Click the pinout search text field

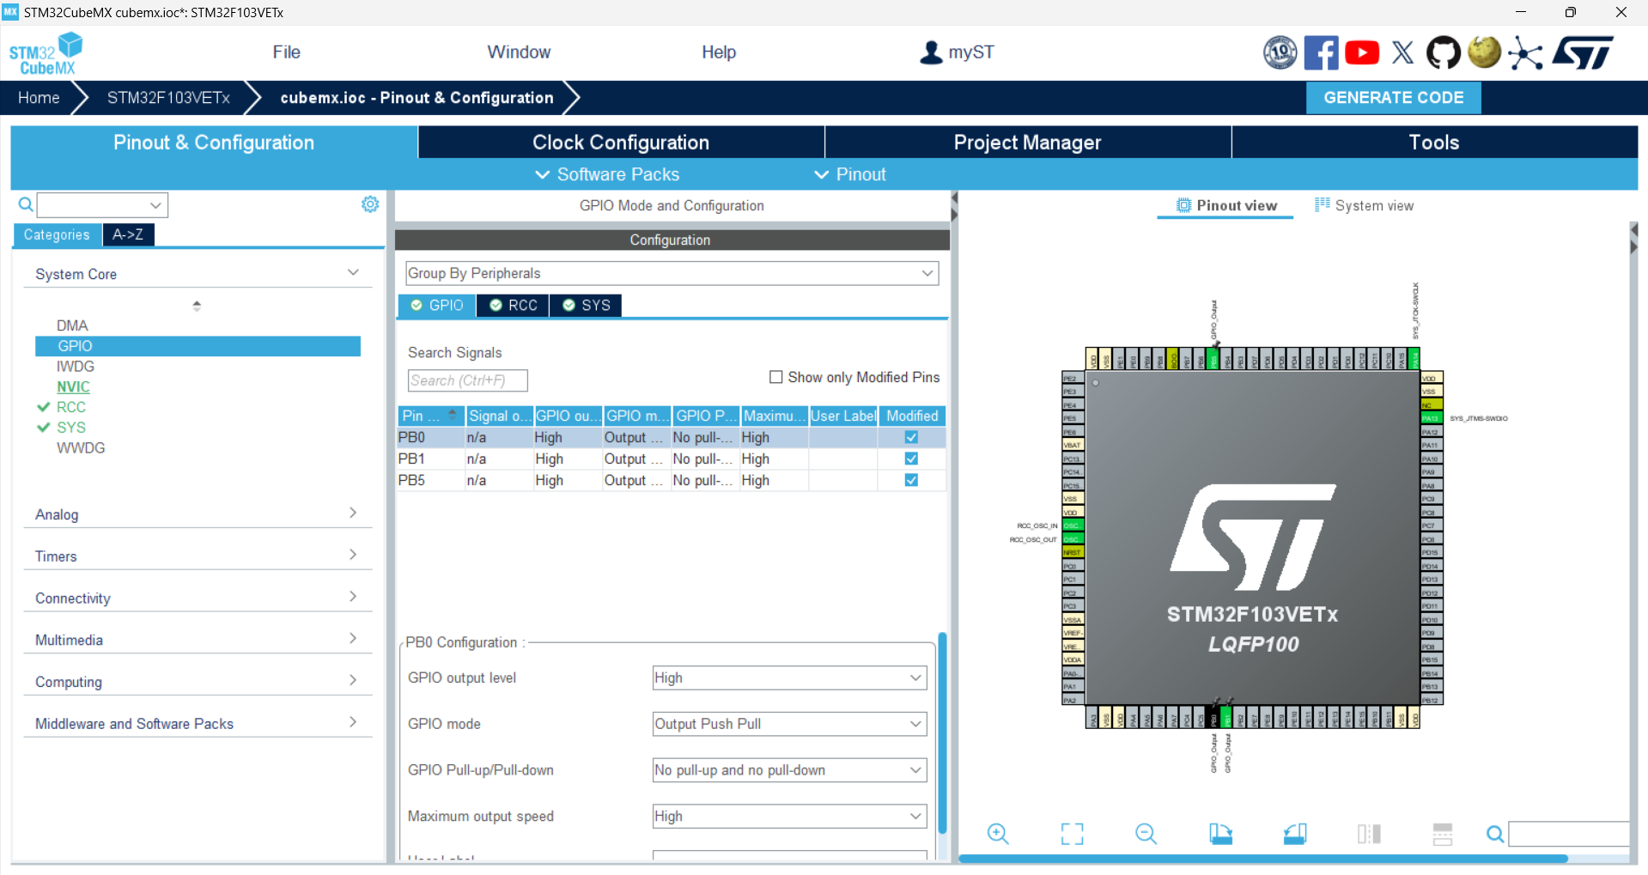coord(1568,834)
